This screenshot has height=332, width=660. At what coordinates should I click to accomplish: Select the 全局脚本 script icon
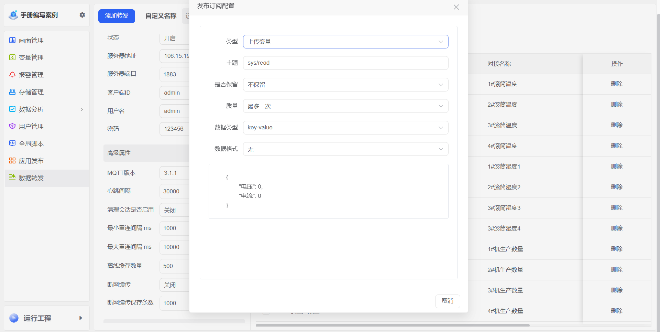pyautogui.click(x=12, y=143)
